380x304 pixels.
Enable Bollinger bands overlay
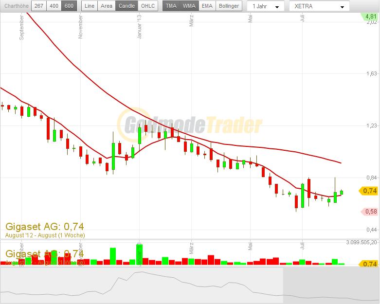click(229, 6)
